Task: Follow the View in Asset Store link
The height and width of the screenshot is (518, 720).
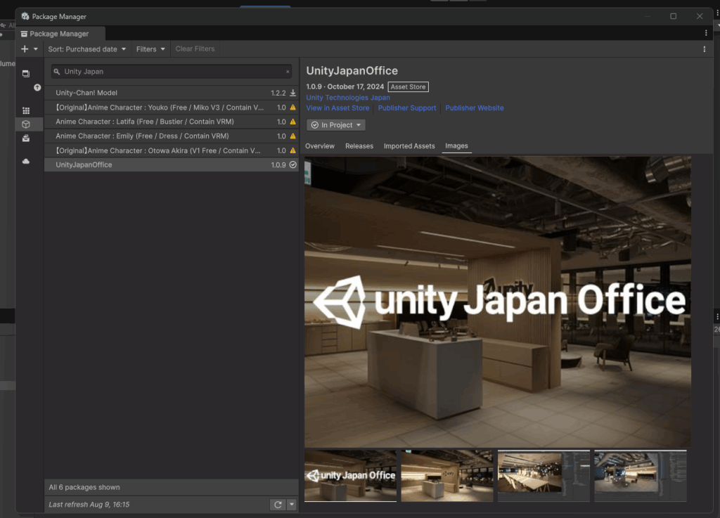Action: click(x=337, y=108)
